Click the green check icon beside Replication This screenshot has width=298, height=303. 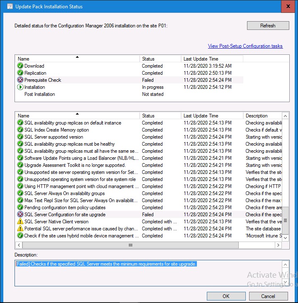coord(20,73)
